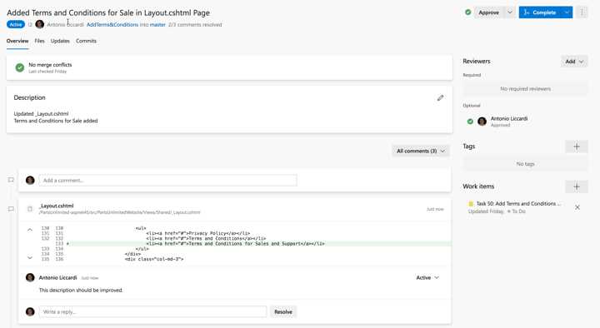Click the Active status badge

point(16,24)
